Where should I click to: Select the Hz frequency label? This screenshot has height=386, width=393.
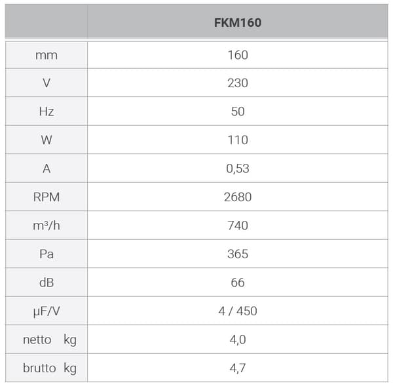pos(47,111)
